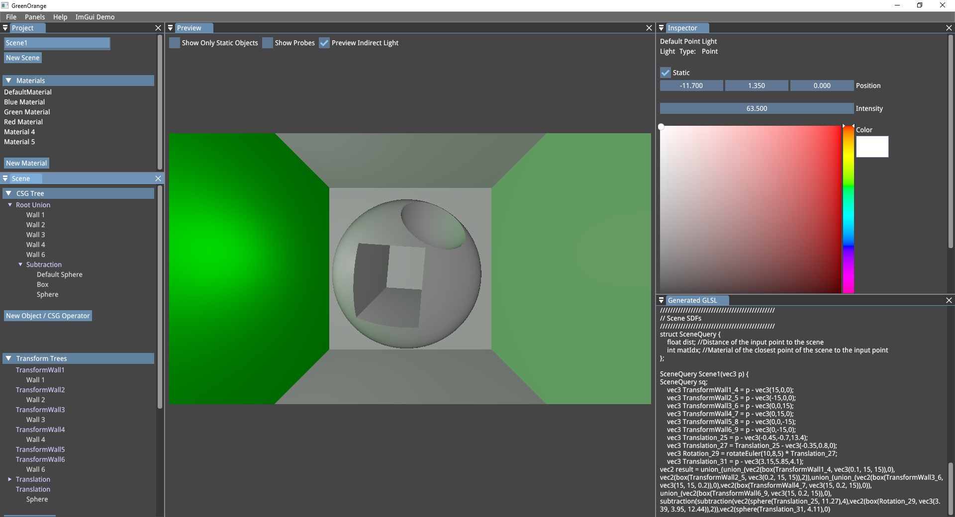Close the Generated GLSL panel
955x517 pixels.
point(949,300)
